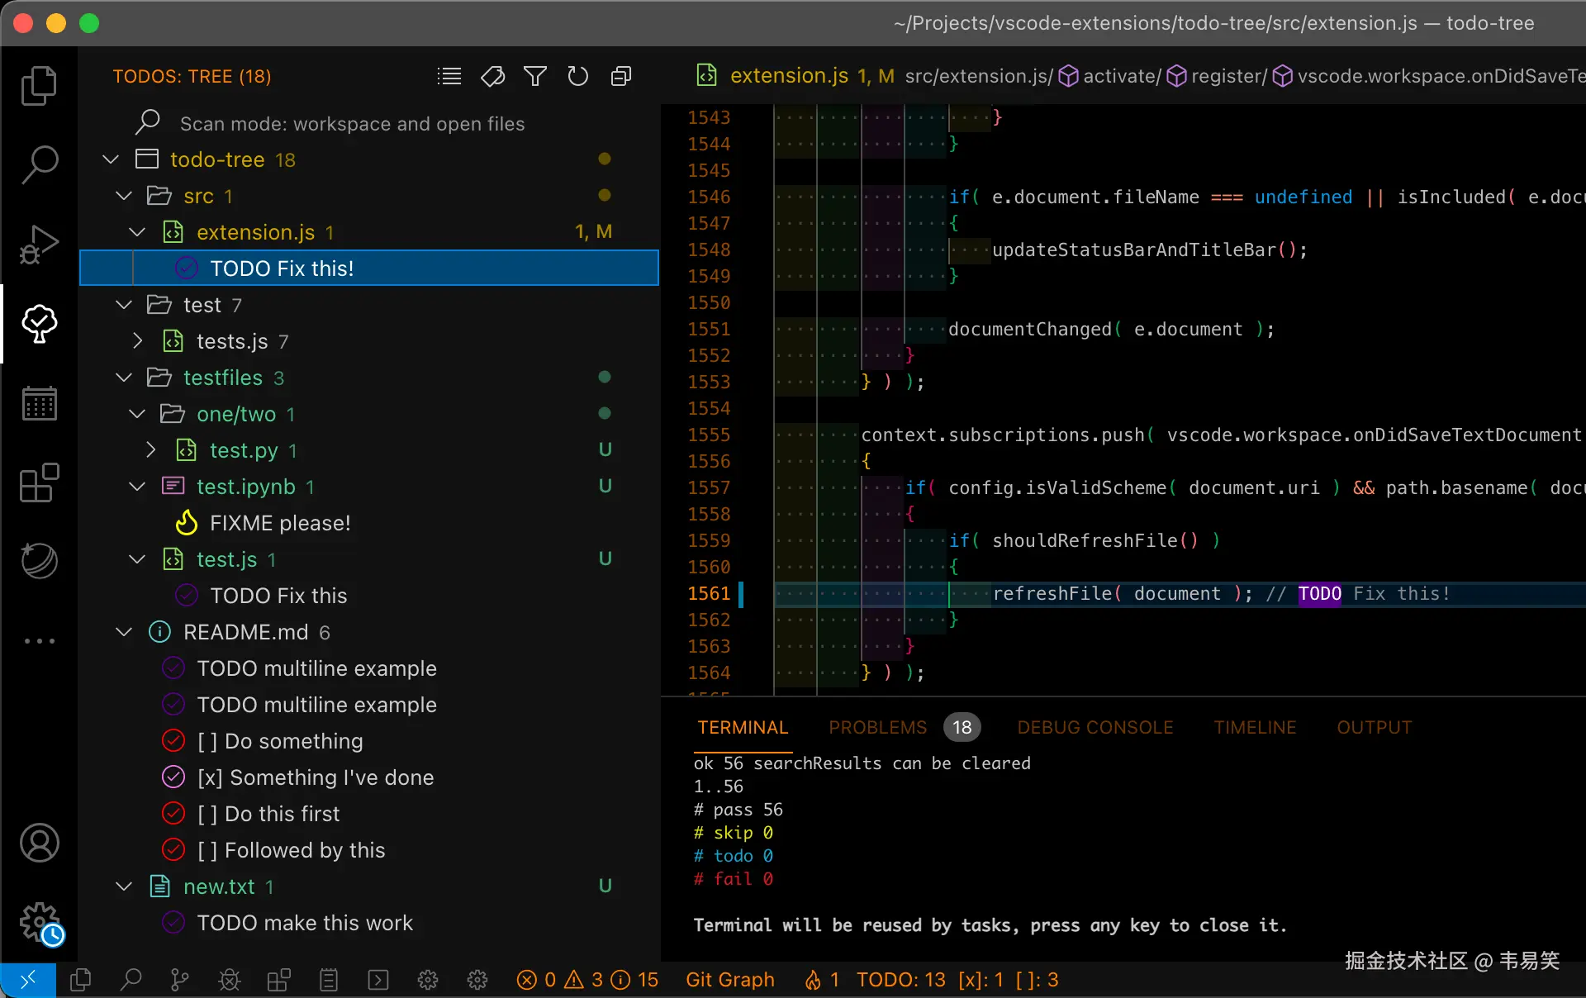Open the Run and Debug view
The image size is (1586, 998).
click(39, 245)
